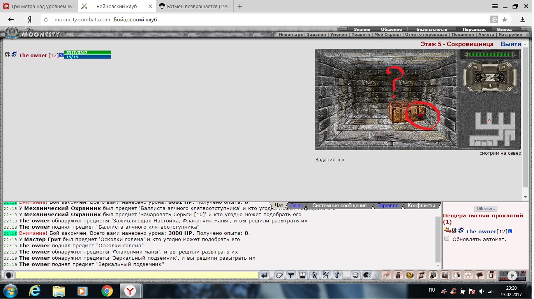Enable 'Обновлять автомат.' checkbox

447,239
